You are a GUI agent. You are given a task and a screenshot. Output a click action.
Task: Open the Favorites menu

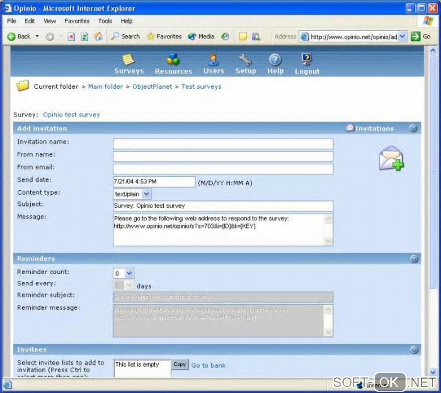(x=77, y=21)
